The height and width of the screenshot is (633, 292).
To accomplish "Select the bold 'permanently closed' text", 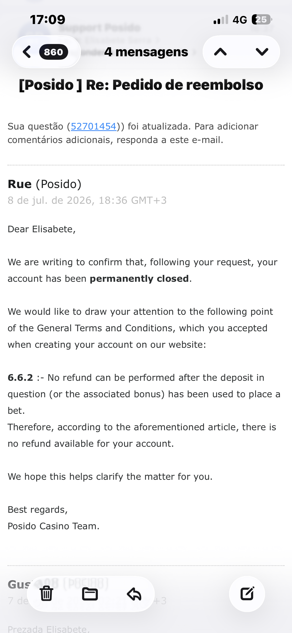I will point(139,278).
